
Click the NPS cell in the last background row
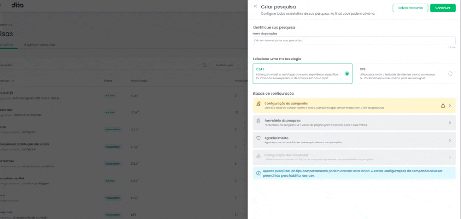[134, 215]
